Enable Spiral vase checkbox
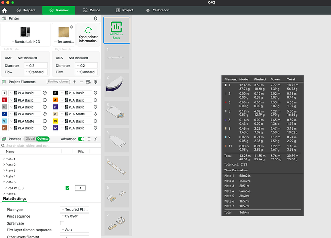The image size is (331, 238). coord(62,223)
